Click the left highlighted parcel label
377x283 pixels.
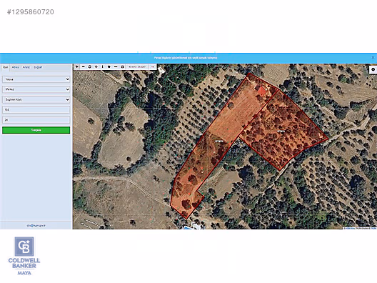(219, 141)
